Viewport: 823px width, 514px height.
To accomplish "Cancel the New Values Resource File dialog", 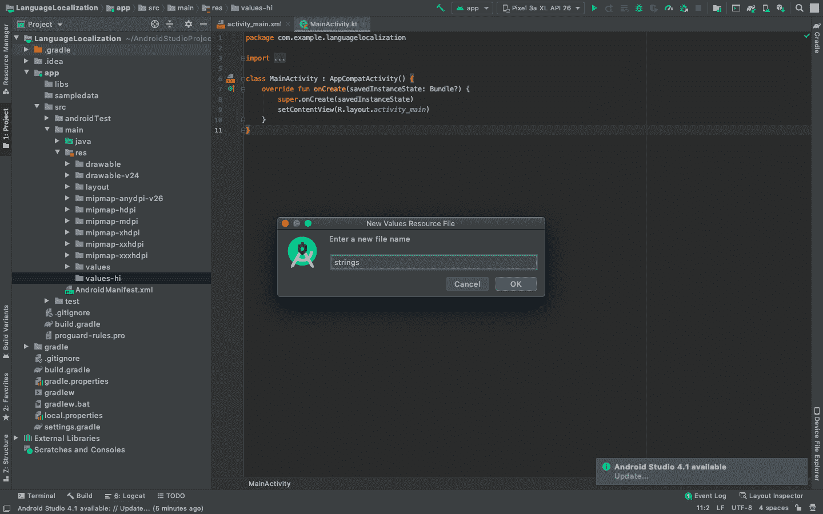I will coord(467,284).
